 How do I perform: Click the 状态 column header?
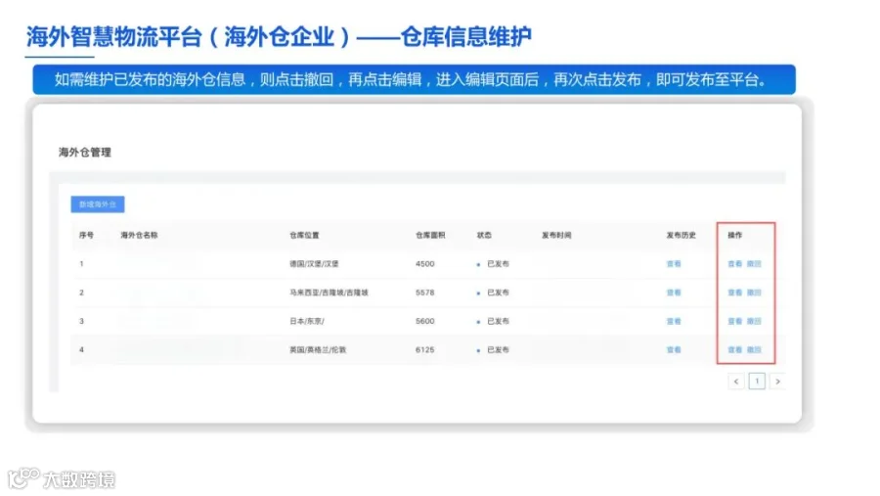(x=484, y=235)
